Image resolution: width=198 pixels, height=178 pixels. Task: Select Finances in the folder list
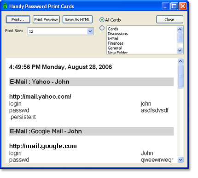(x=116, y=43)
